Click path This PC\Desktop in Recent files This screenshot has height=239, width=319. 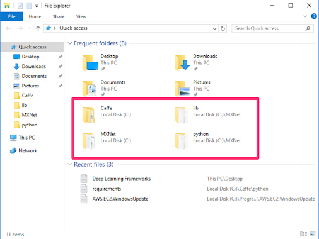(224, 179)
